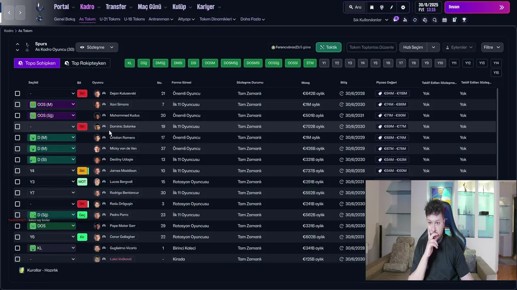Click the Kır status badge for Conor Gallagher
Image resolution: width=517 pixels, height=290 pixels.
[x=82, y=237]
